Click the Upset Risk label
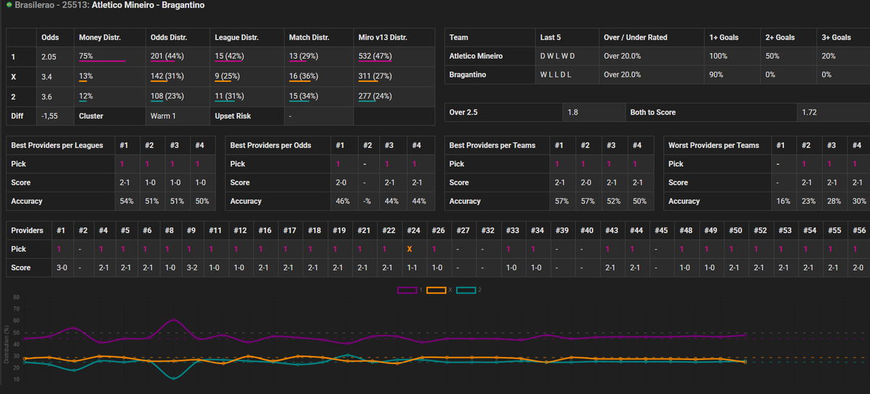 click(233, 116)
